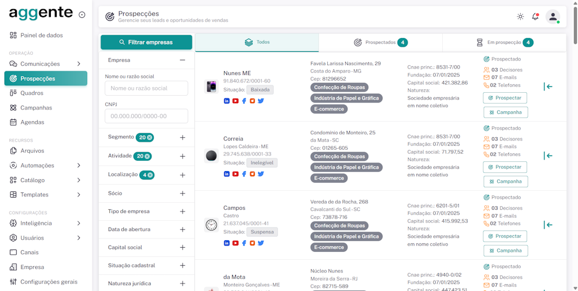The image size is (578, 291).
Task: Open YouTube icon for Nunes ME
Action: [x=235, y=101]
